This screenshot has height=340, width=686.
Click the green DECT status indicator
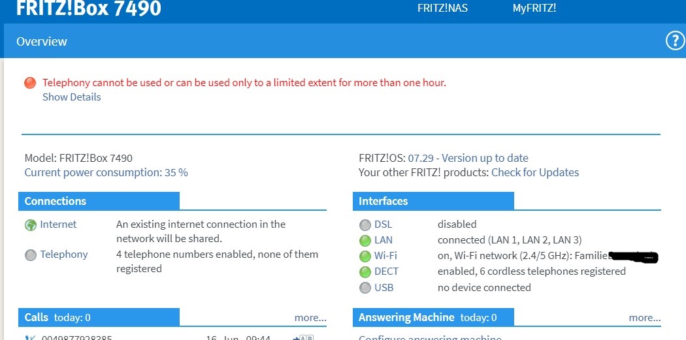coord(365,272)
